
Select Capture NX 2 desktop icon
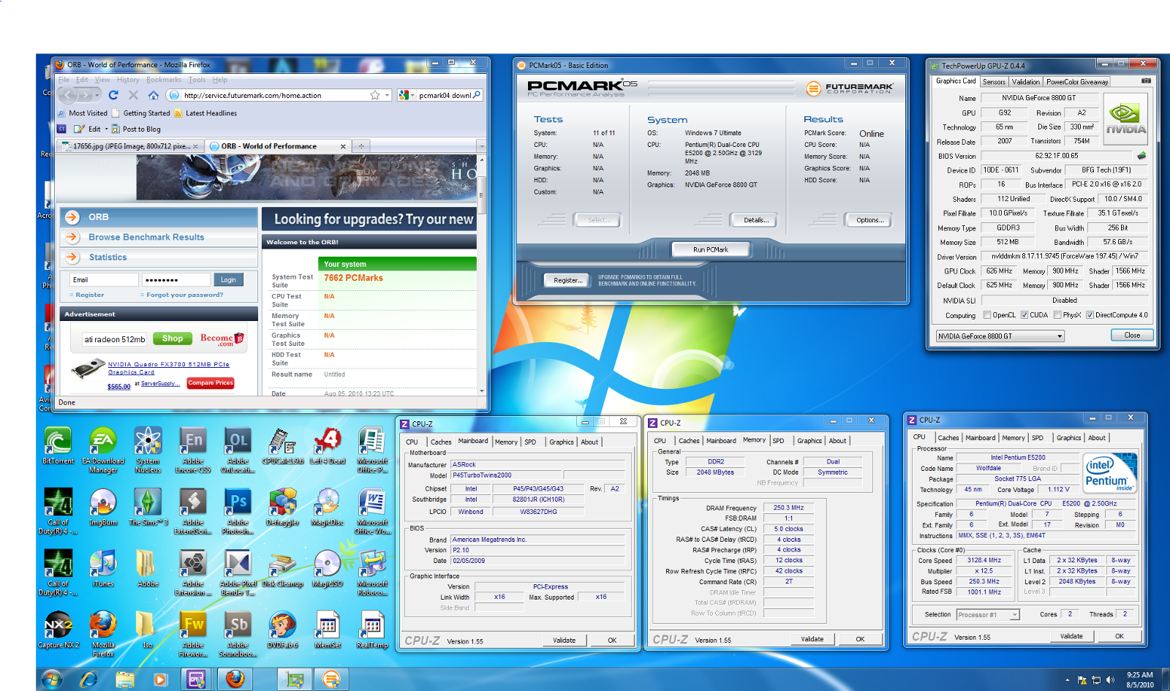click(58, 630)
